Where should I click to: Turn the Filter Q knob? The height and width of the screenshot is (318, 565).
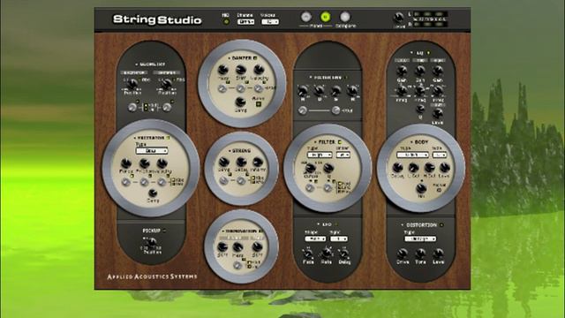coord(328,168)
